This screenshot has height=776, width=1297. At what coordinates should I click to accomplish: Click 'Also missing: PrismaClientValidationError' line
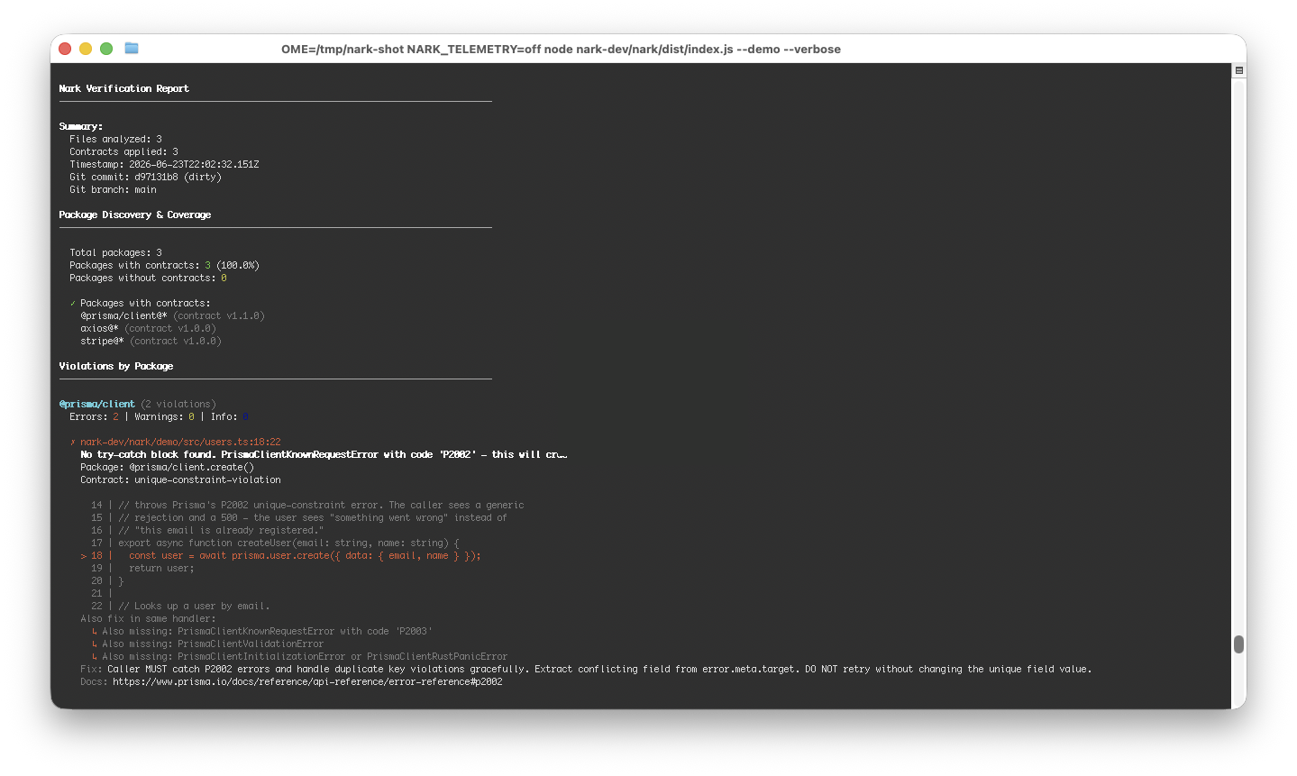pyautogui.click(x=207, y=644)
